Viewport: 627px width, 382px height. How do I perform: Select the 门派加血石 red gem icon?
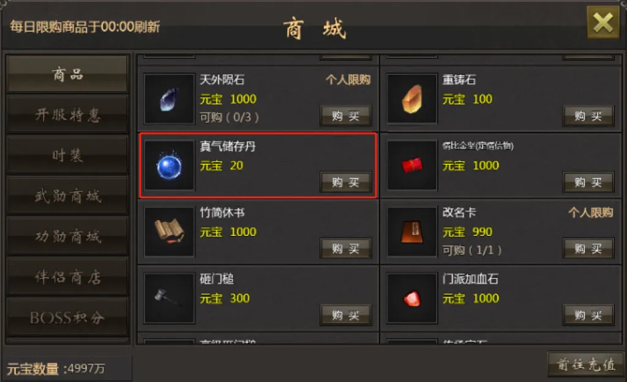(x=412, y=298)
